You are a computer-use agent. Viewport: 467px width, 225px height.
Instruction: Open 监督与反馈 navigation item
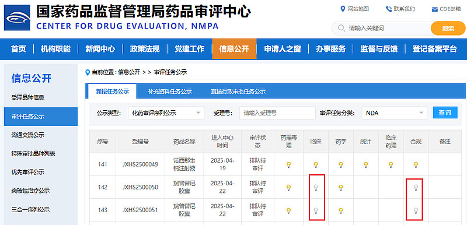379,49
